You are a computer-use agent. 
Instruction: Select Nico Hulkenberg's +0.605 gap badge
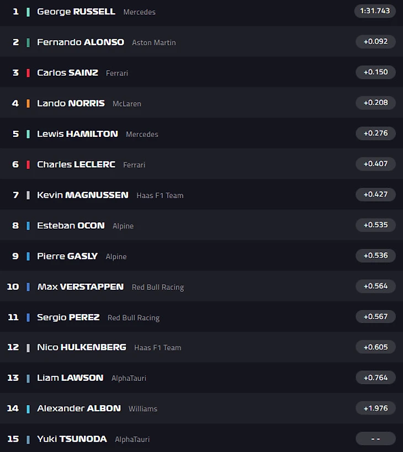pos(375,347)
